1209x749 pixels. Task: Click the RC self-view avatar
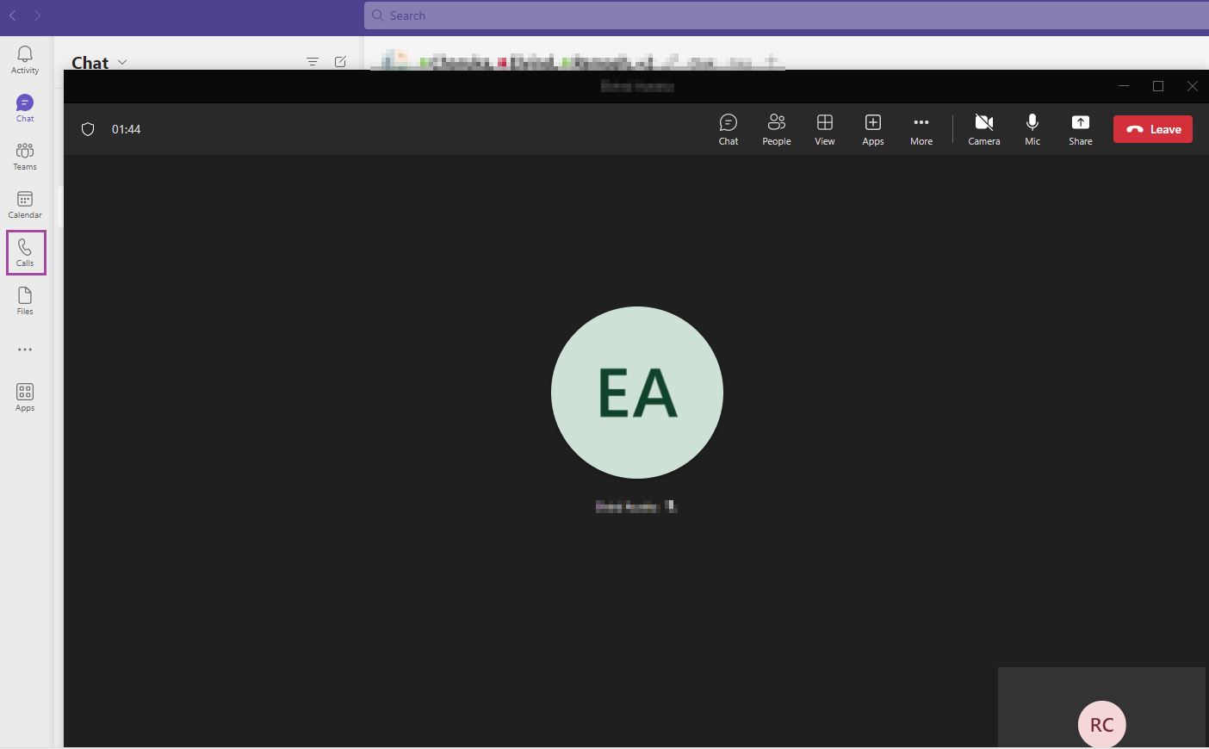click(1102, 724)
